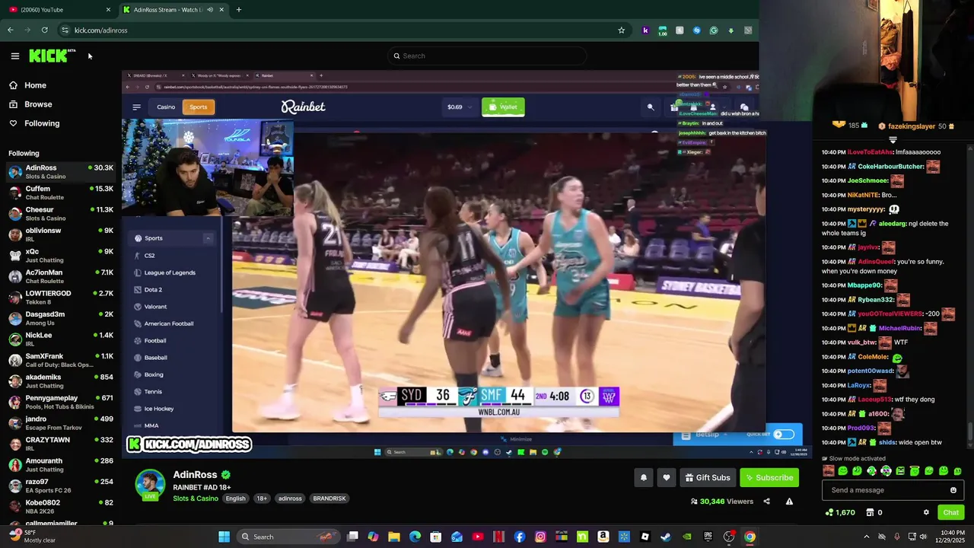Image resolution: width=974 pixels, height=548 pixels.
Task: View site information icon in address bar
Action: coord(65,30)
